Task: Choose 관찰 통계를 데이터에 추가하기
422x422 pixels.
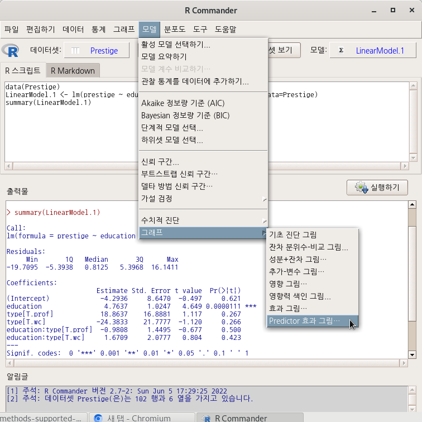Action: (203, 81)
